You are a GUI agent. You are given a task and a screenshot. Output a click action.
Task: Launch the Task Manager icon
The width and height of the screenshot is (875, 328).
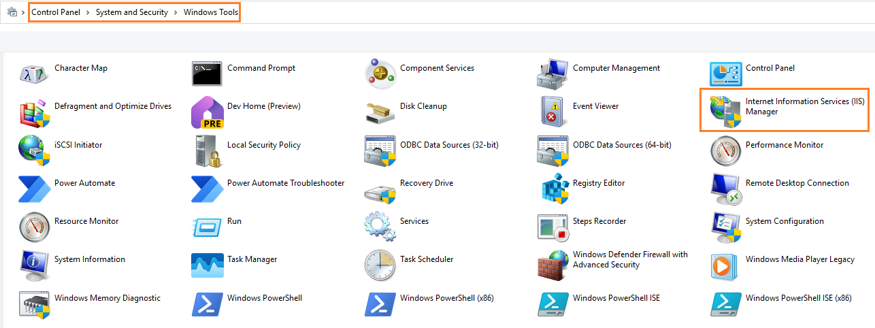click(x=208, y=264)
